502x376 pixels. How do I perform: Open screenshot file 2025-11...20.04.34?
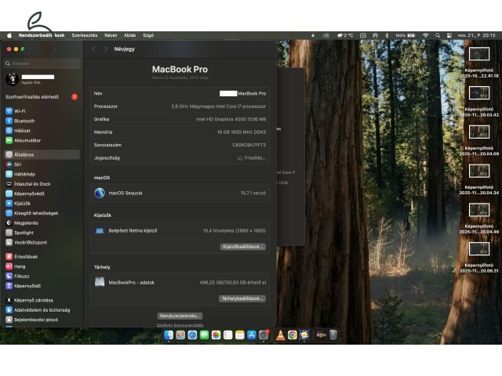[x=479, y=179]
